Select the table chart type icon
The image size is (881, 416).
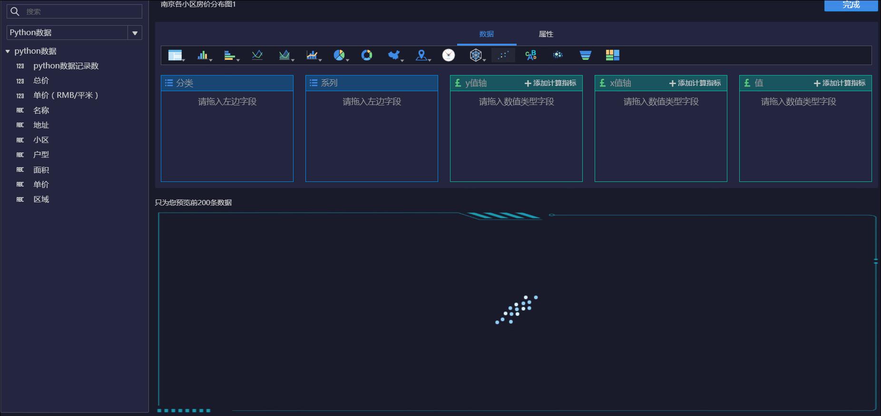click(x=175, y=55)
